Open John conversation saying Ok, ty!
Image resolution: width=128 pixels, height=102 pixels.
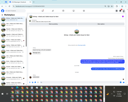[13, 24]
